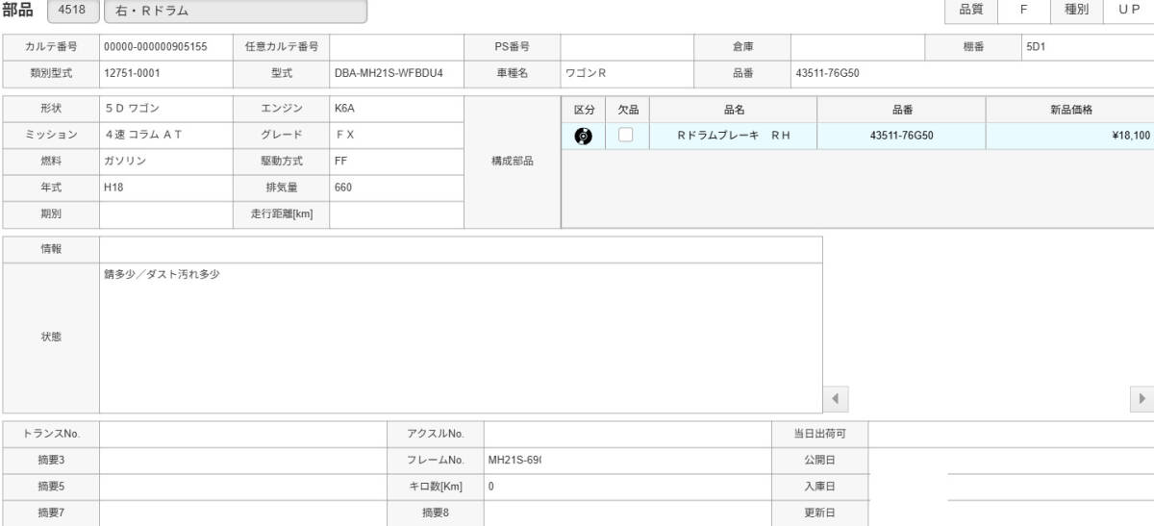Click the empty 情報 field
This screenshot has width=1154, height=526.
[x=461, y=249]
